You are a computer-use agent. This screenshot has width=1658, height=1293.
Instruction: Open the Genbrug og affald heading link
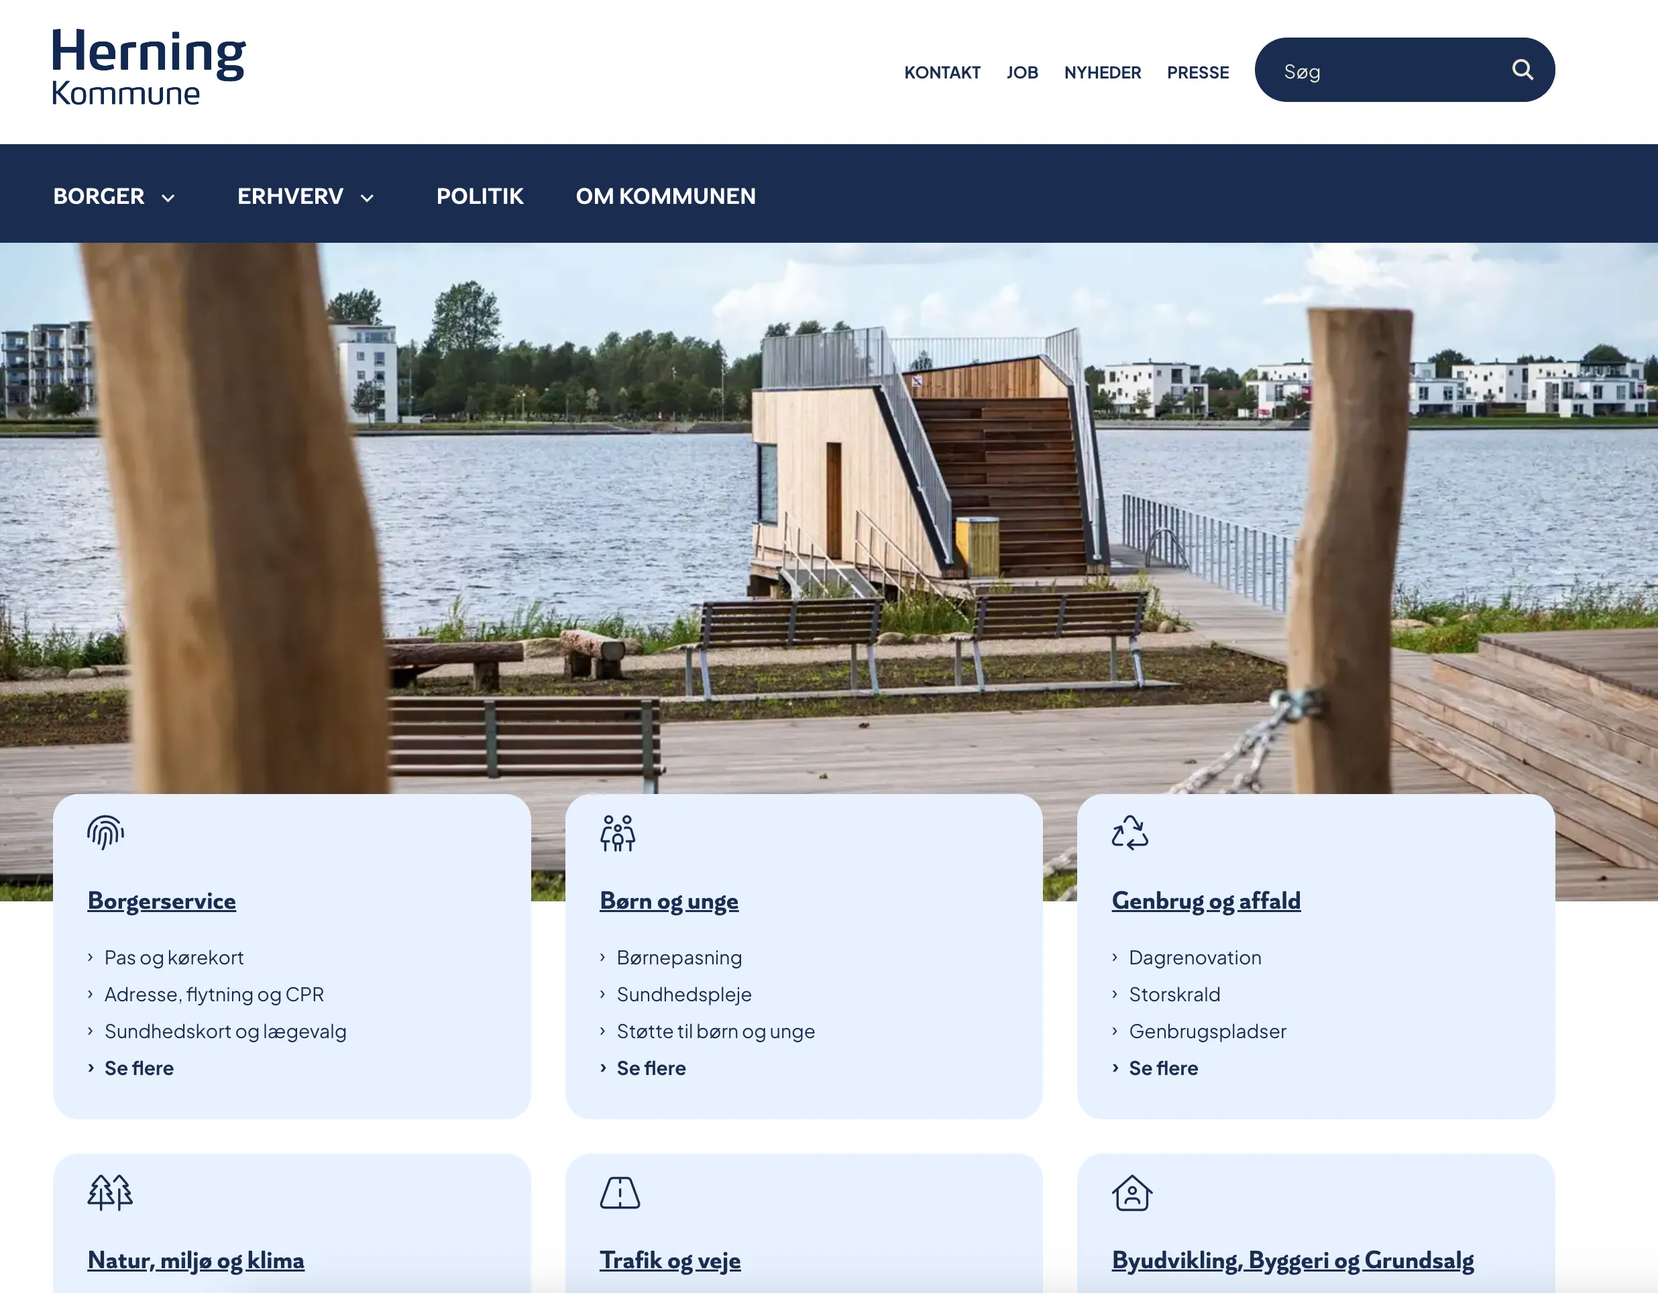point(1205,901)
